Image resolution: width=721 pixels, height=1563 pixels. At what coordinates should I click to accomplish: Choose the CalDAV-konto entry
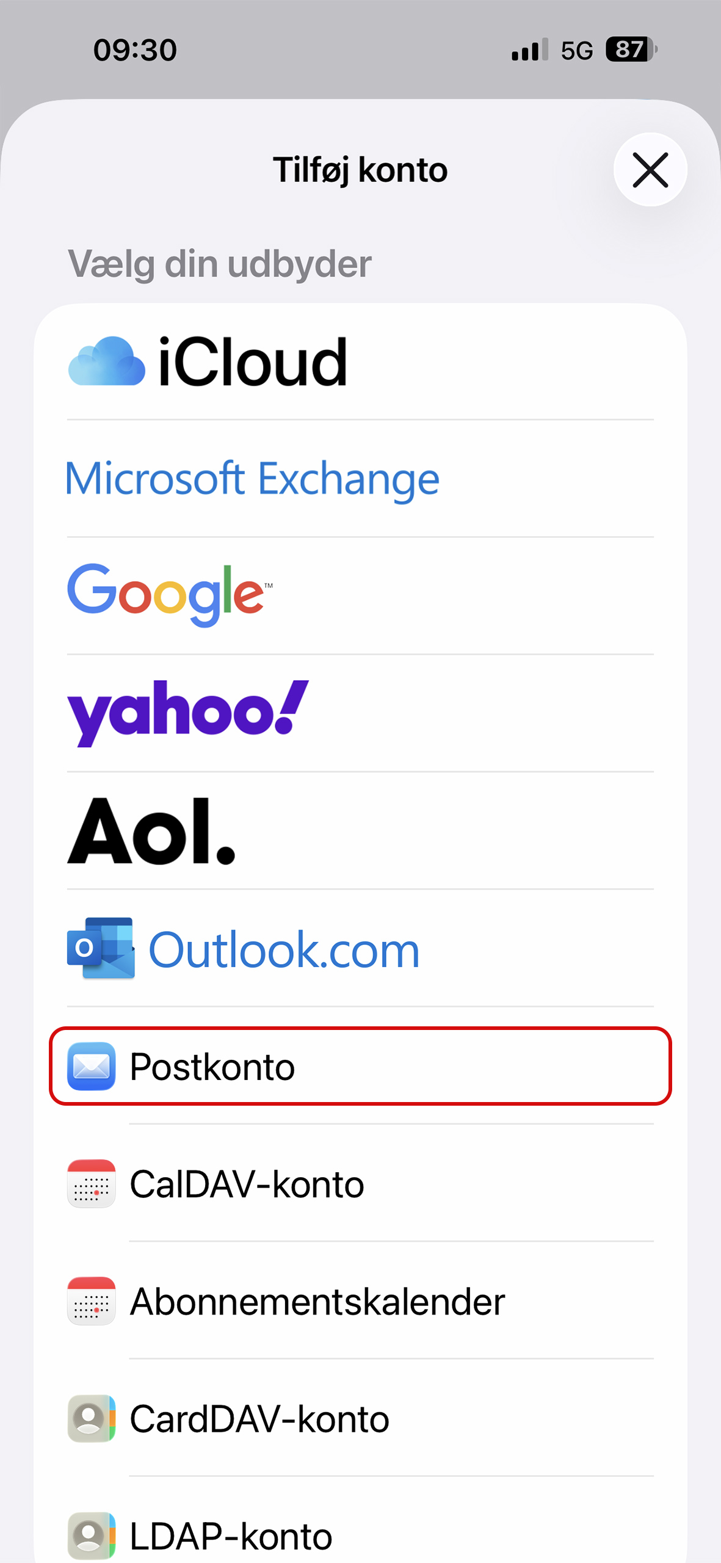point(360,1183)
